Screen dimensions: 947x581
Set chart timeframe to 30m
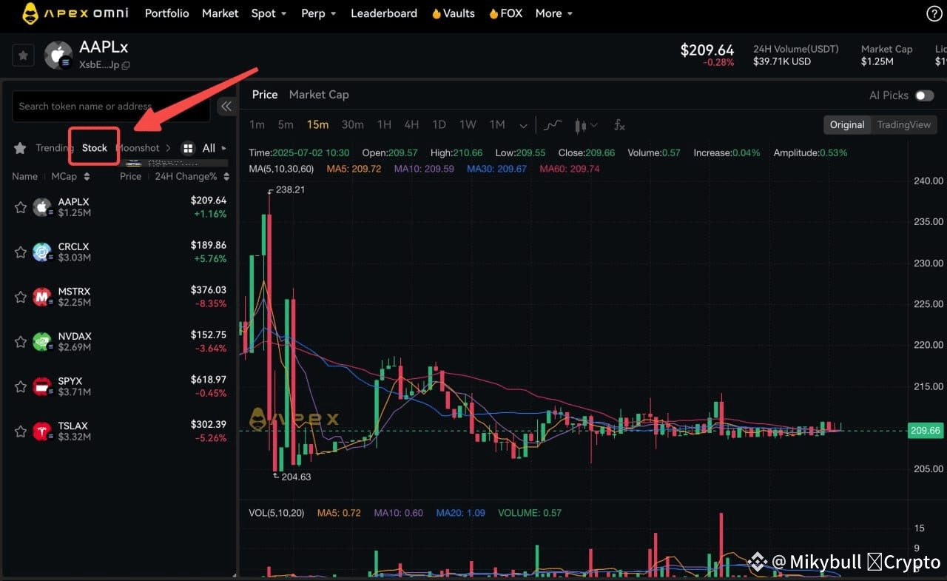click(353, 125)
